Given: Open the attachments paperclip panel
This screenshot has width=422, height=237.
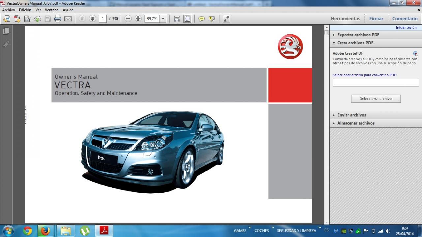Looking at the screenshot, I should [x=6, y=44].
